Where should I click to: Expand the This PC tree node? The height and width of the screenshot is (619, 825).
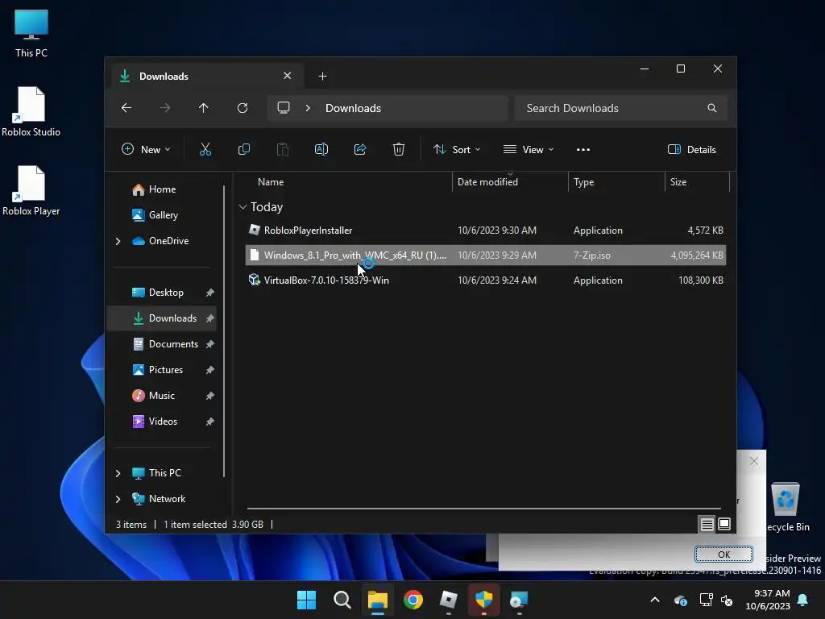point(118,473)
